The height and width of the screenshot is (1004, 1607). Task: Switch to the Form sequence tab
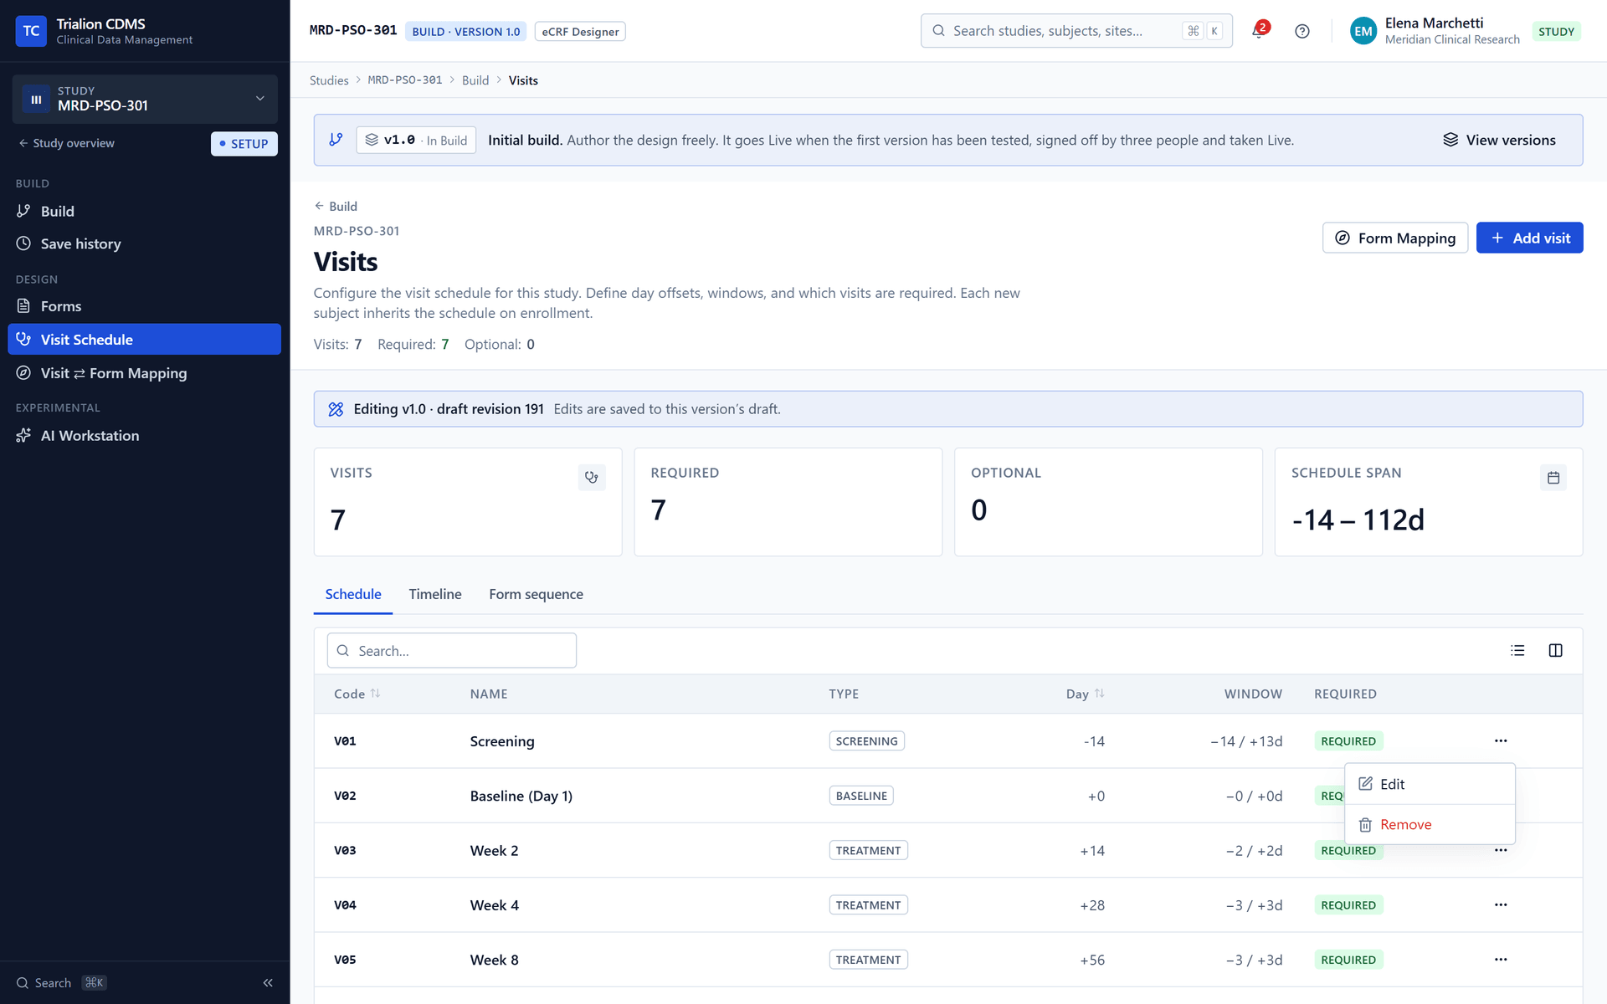[536, 594]
